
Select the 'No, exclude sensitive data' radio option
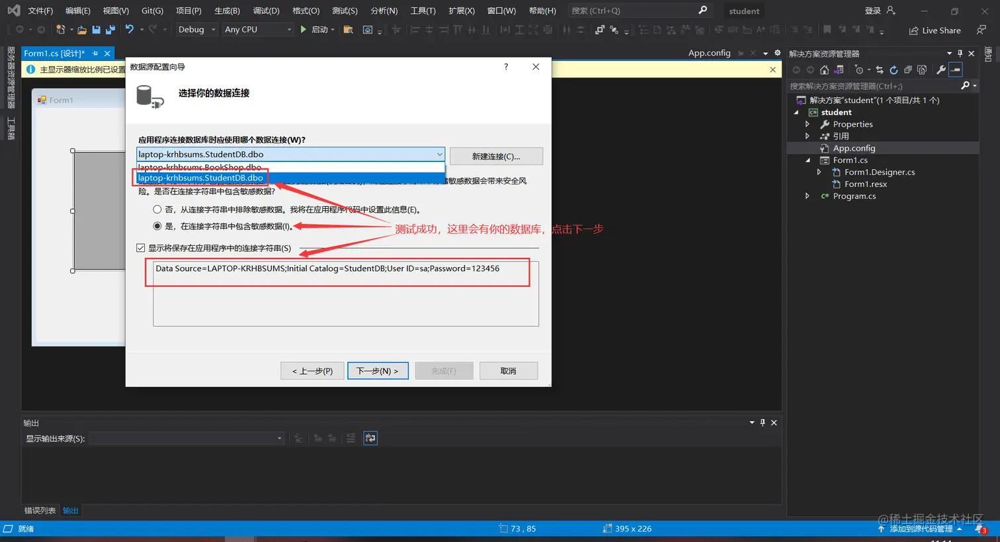[x=157, y=210]
